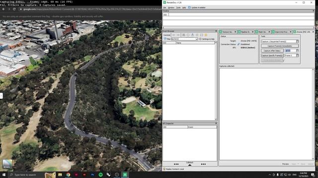Viewport: 318px width, 178px height.
Task: Click the Controls button in Event Browser
Action: coord(167,35)
